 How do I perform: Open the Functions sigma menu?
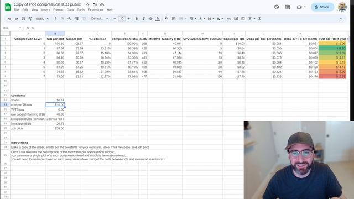click(x=259, y=18)
